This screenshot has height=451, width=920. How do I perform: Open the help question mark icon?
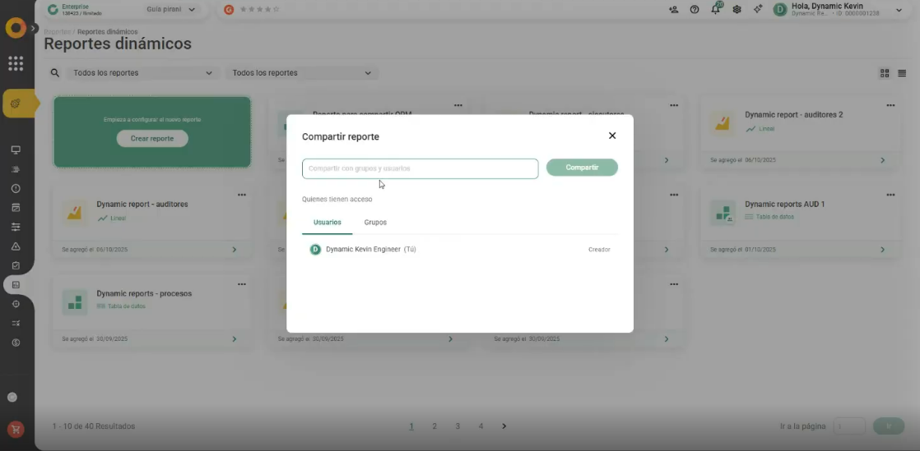click(695, 10)
